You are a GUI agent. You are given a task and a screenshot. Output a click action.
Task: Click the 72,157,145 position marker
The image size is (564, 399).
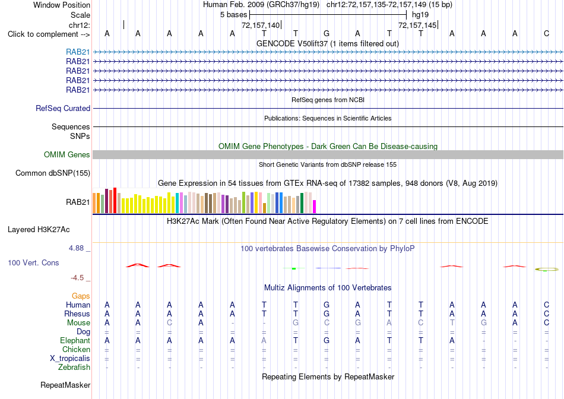(417, 25)
